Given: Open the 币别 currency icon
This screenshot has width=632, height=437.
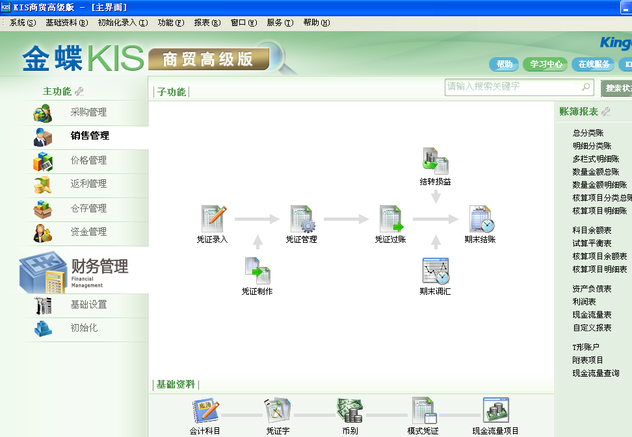Looking at the screenshot, I should click(x=350, y=411).
